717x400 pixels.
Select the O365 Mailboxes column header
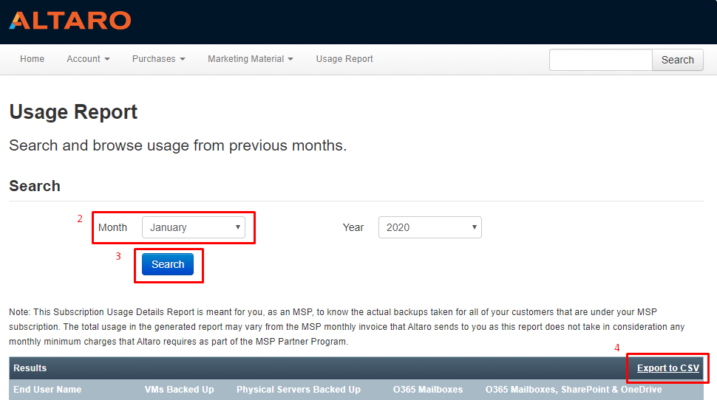tap(428, 390)
